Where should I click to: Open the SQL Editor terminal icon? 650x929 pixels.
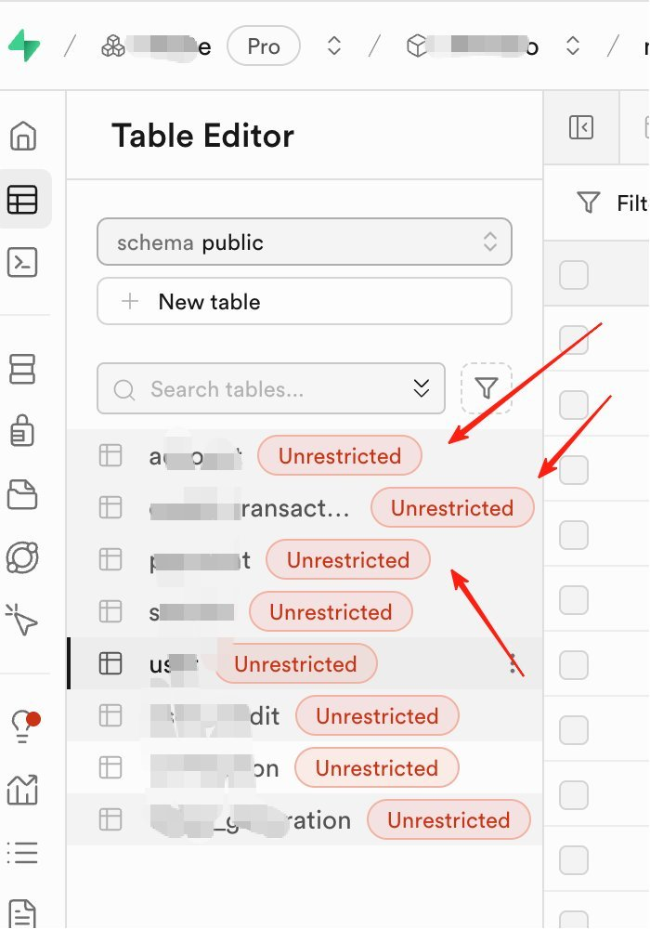(x=23, y=263)
